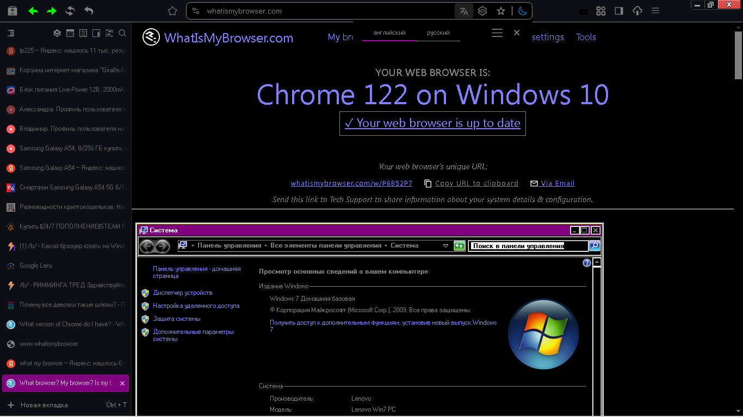Click Your web browser is up to date
743x417 pixels.
click(432, 123)
